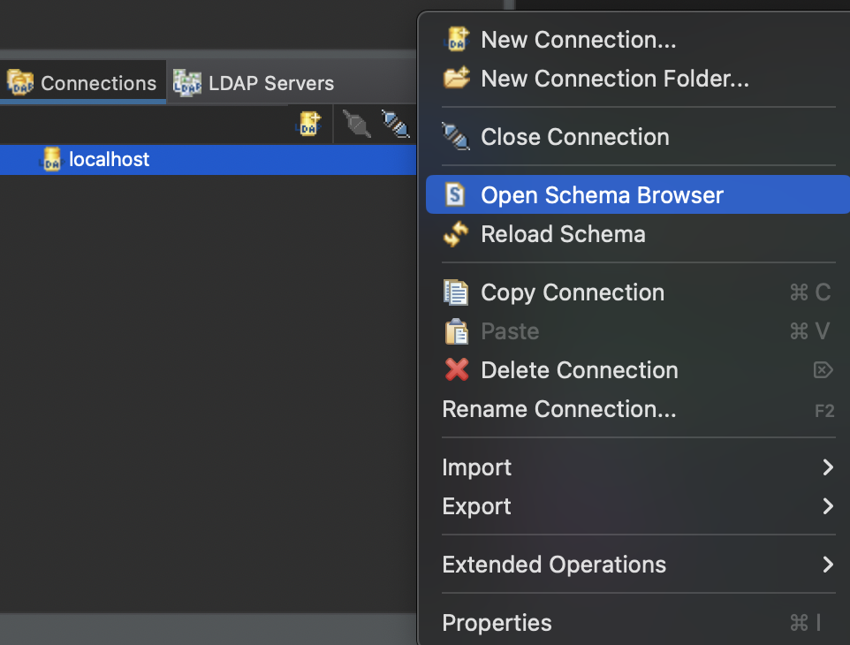Click the red X Delete Connection icon
This screenshot has height=645, width=850.
[456, 370]
